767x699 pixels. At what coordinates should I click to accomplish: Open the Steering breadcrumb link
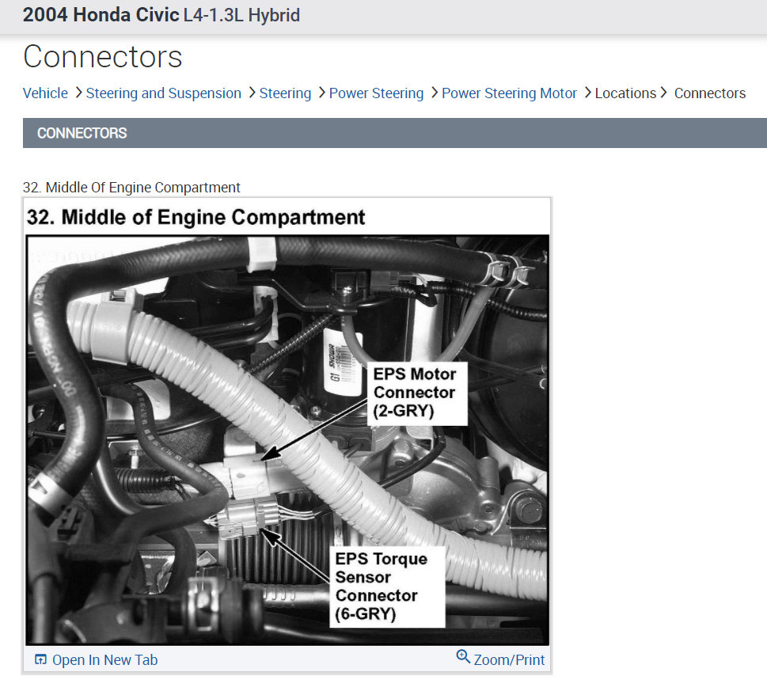click(285, 93)
